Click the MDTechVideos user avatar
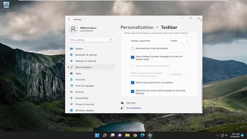 [73, 29]
